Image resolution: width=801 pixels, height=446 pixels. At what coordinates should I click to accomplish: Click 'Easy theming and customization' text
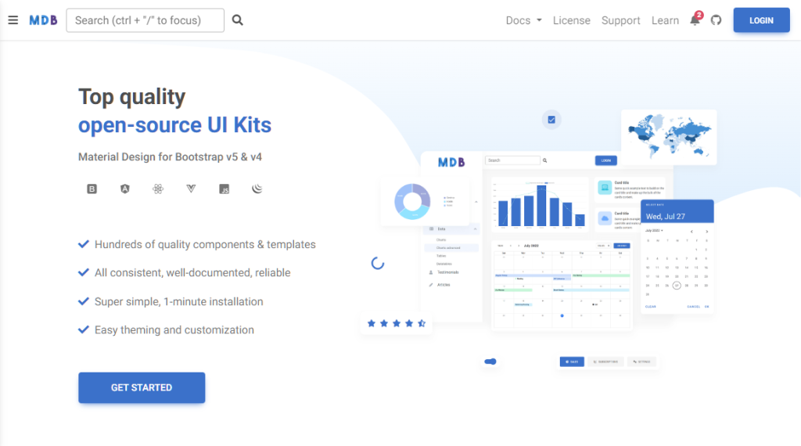pos(174,330)
